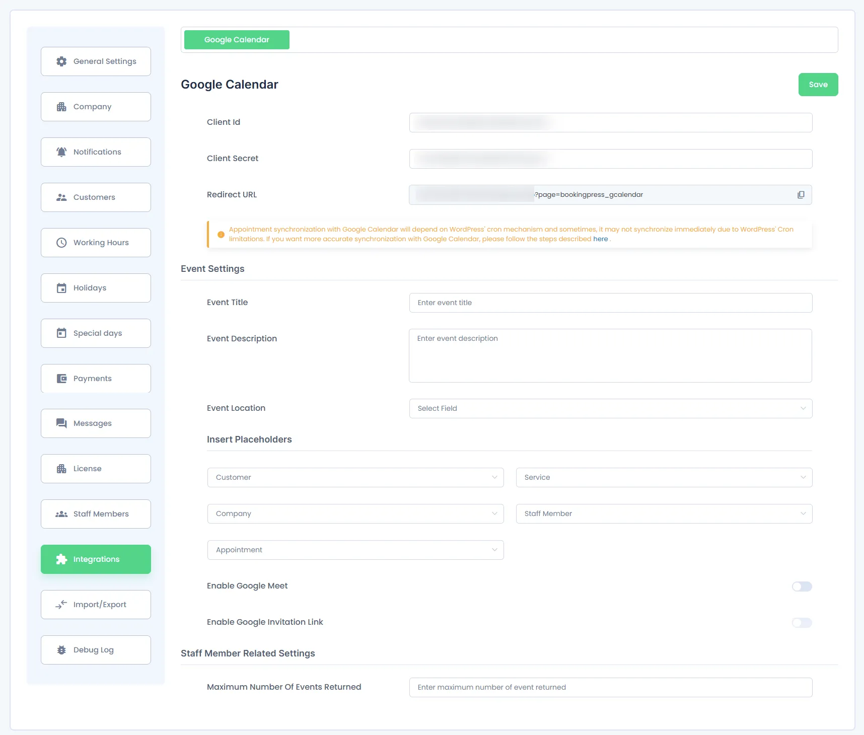Click the Import/Export arrows icon
The height and width of the screenshot is (735, 864).
61,605
